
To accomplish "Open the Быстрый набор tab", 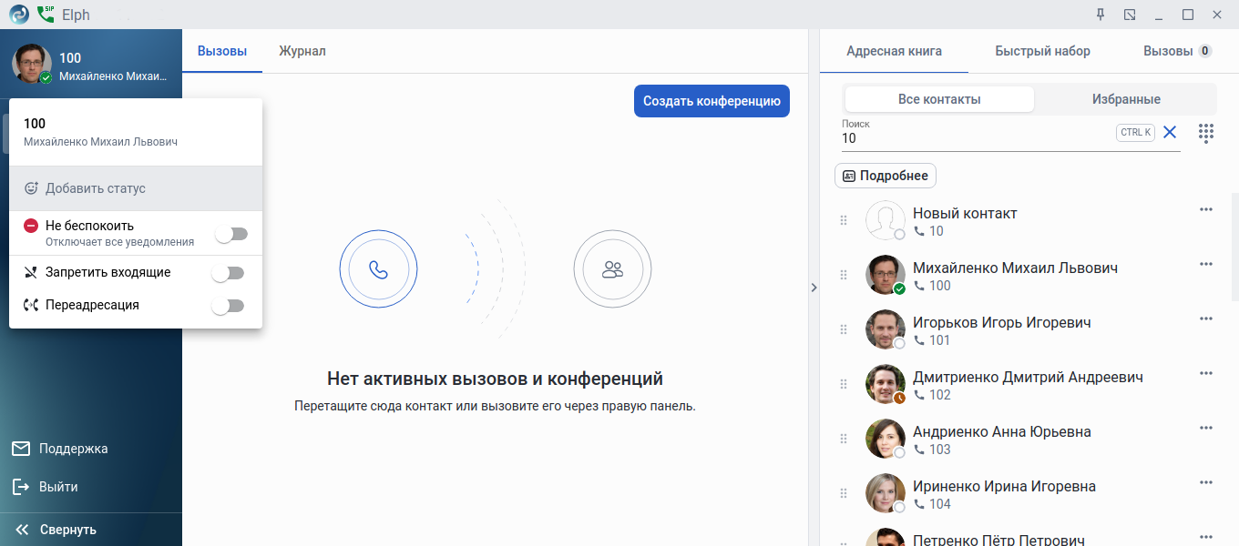I will coord(1042,51).
